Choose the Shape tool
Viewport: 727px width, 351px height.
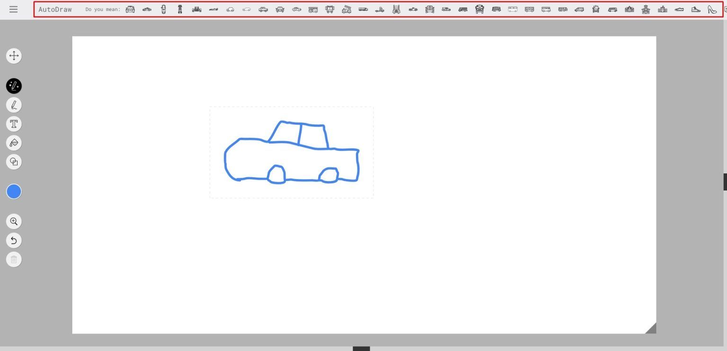pyautogui.click(x=14, y=162)
